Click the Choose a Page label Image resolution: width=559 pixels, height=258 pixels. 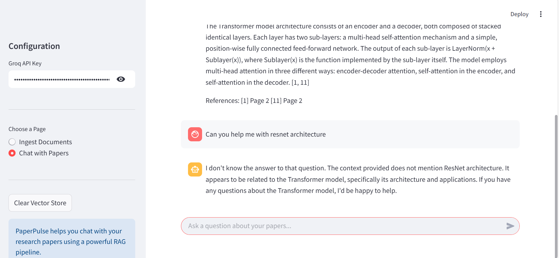pos(27,129)
